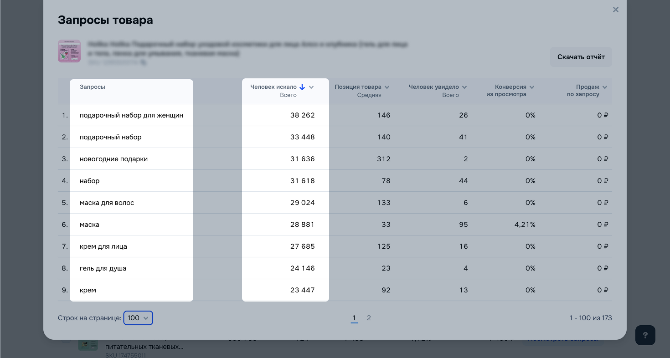Expand the Продаж по запросу column chevron

point(605,87)
